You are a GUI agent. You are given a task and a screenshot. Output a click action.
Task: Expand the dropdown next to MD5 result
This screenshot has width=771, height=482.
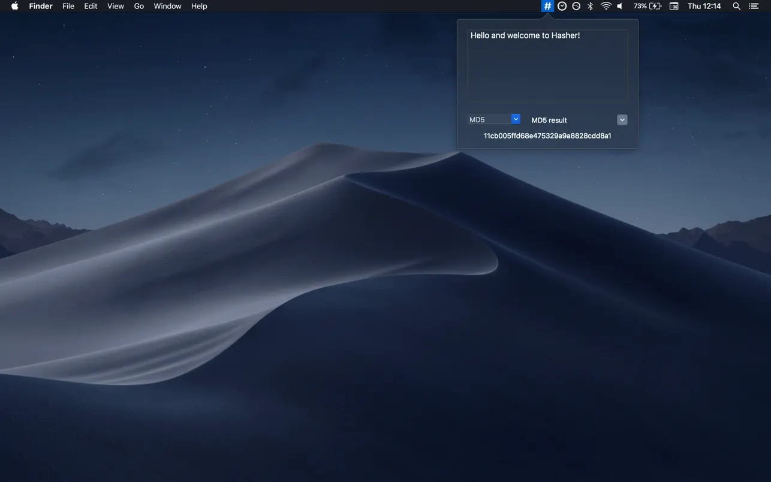622,119
